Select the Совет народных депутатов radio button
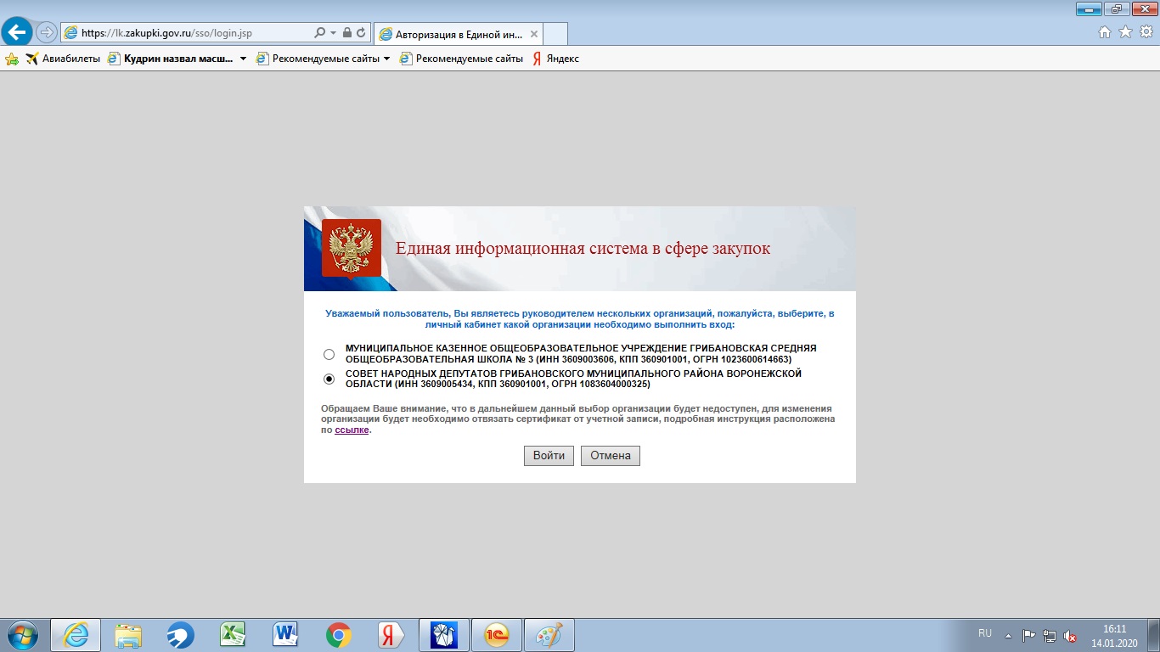The width and height of the screenshot is (1160, 652). (x=329, y=379)
